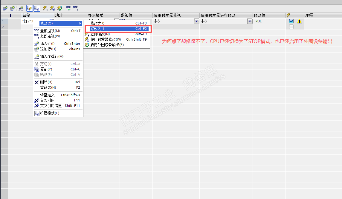Select 全部监视(M) in the context menu
This screenshot has width=342, height=199.
click(x=58, y=31)
